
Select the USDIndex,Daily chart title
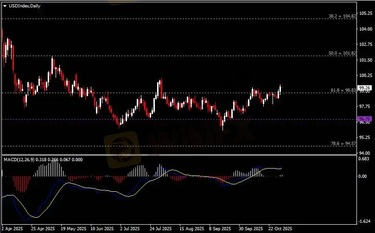(25, 6)
